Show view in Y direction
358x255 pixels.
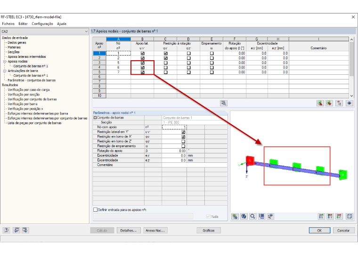pos(330,216)
